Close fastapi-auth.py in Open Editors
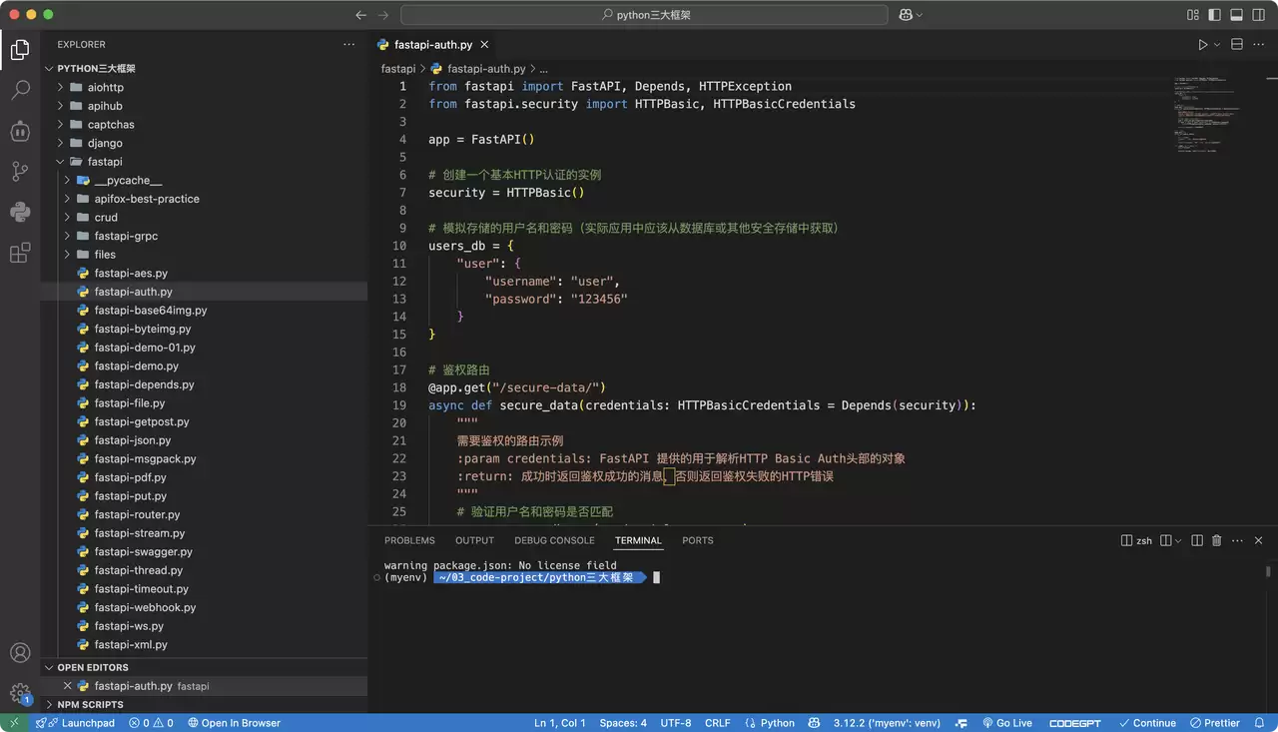This screenshot has width=1278, height=732. 68,686
